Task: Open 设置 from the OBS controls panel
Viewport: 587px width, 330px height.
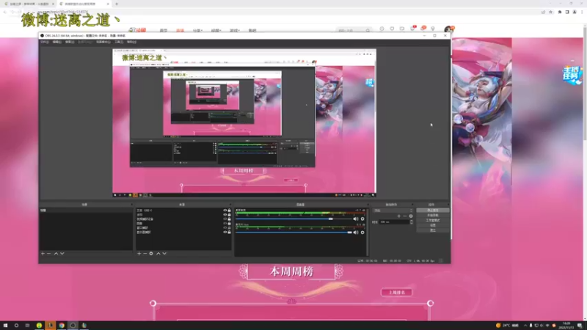Action: click(x=433, y=225)
